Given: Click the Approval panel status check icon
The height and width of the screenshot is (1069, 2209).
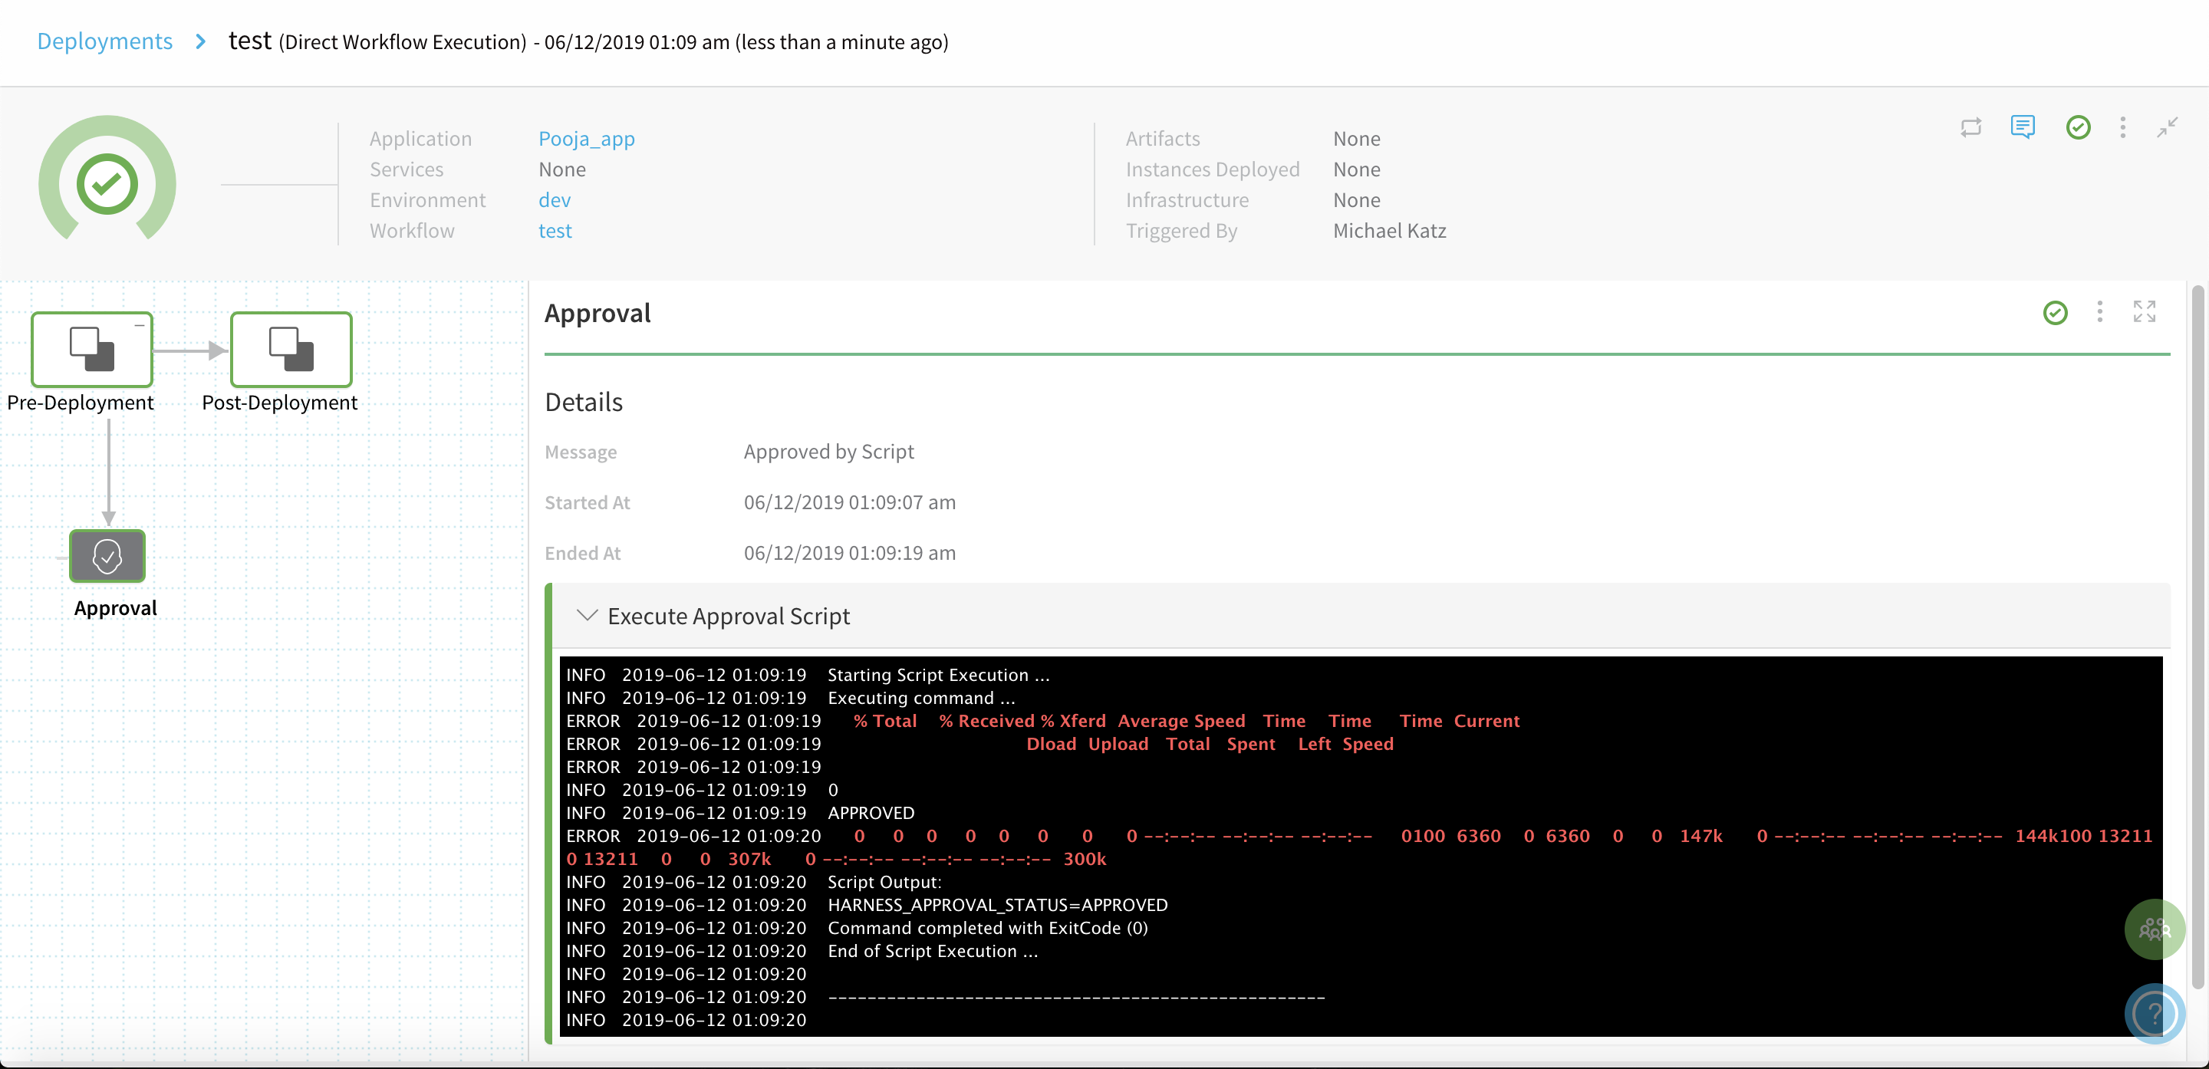Looking at the screenshot, I should [2055, 313].
